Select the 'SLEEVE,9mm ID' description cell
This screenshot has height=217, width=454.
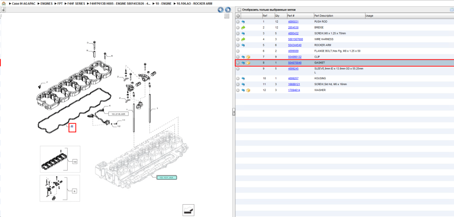tap(339, 71)
